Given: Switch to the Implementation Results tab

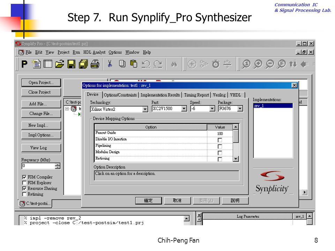Looking at the screenshot, I should pyautogui.click(x=160, y=95).
